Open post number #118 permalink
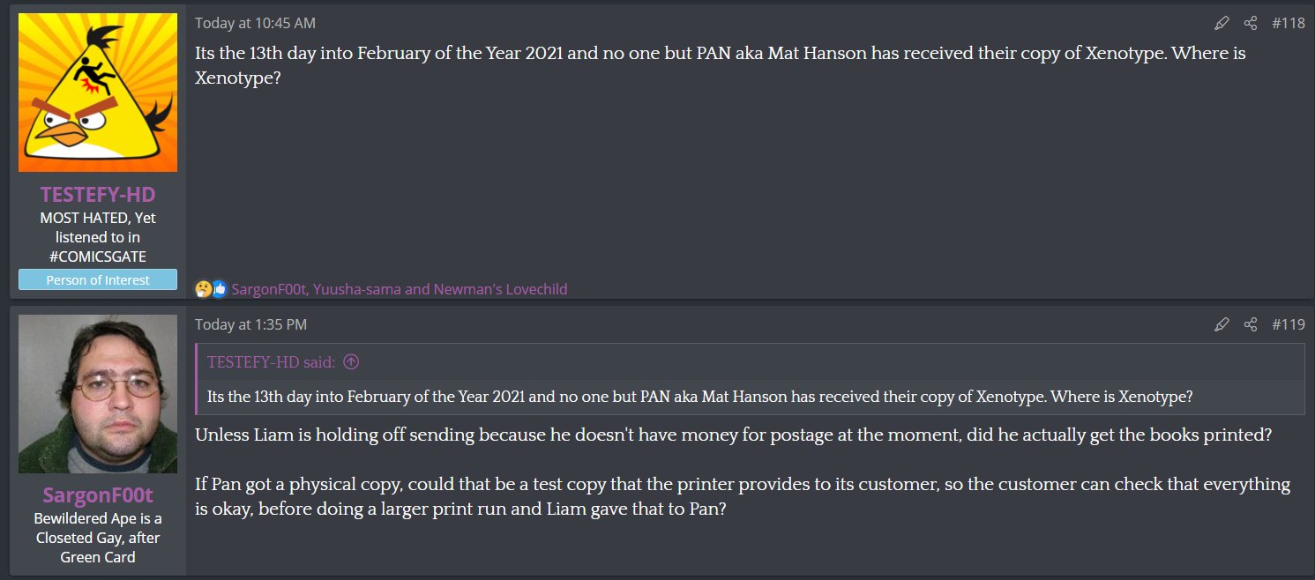The width and height of the screenshot is (1315, 580). tap(1289, 24)
